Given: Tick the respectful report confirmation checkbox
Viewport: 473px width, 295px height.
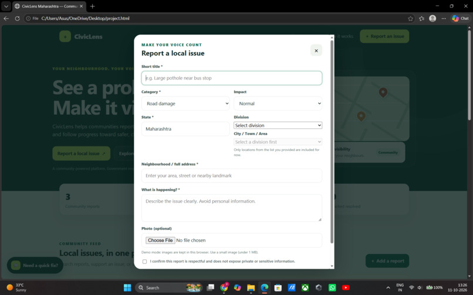Looking at the screenshot, I should coord(144,261).
